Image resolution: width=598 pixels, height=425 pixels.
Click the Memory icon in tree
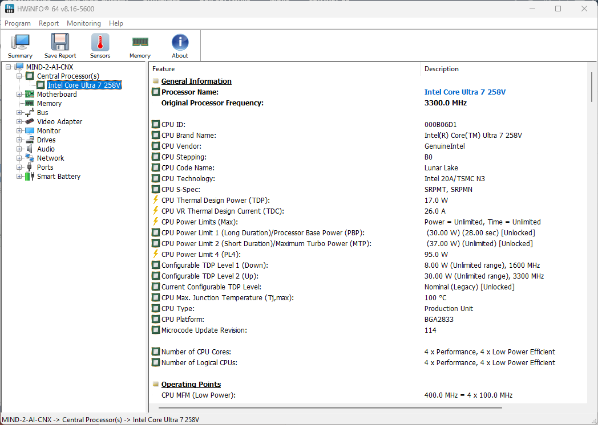[x=29, y=103]
